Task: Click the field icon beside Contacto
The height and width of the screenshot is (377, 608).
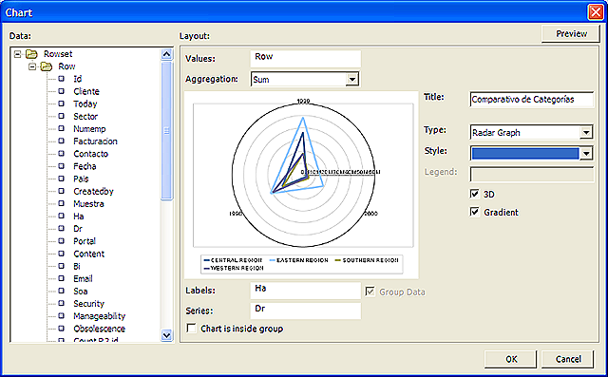Action: click(x=61, y=154)
